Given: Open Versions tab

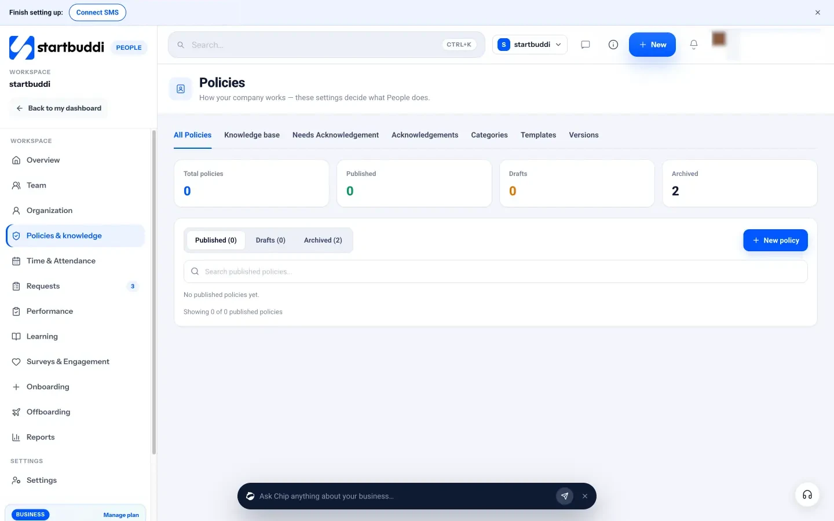Looking at the screenshot, I should (x=584, y=135).
